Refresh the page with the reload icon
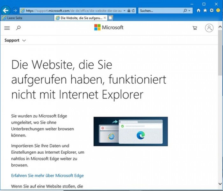 pyautogui.click(x=133, y=11)
